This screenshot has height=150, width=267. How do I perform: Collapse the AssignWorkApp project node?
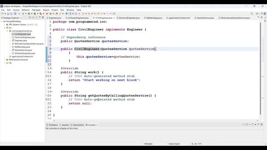pos(2,21)
